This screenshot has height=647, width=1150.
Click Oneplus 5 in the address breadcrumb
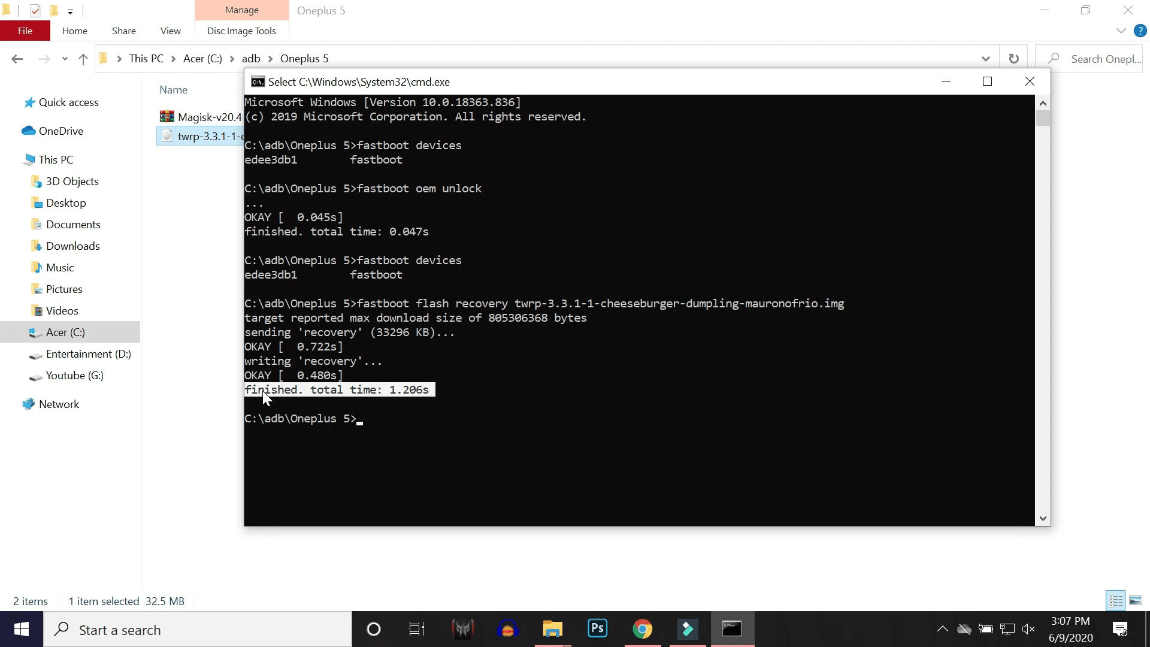[304, 59]
